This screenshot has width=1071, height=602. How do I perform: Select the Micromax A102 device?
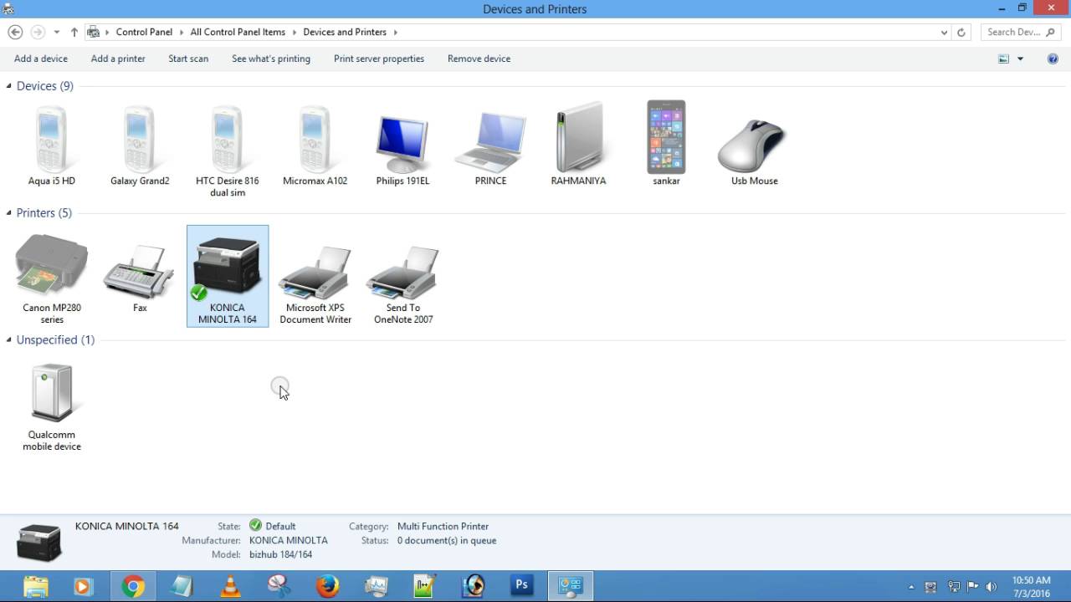pos(315,145)
